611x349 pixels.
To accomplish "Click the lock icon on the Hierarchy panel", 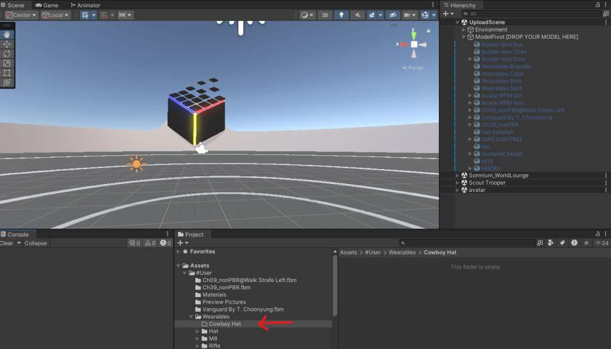I will click(598, 5).
